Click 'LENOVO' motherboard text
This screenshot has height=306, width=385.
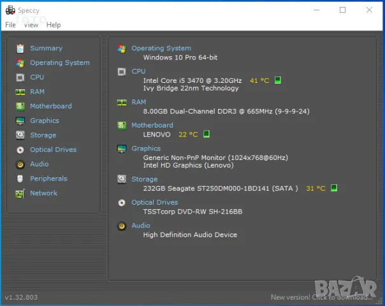click(157, 135)
